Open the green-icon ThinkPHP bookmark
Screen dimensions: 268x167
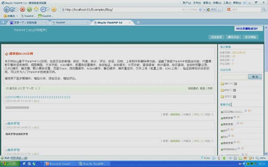tap(45, 16)
